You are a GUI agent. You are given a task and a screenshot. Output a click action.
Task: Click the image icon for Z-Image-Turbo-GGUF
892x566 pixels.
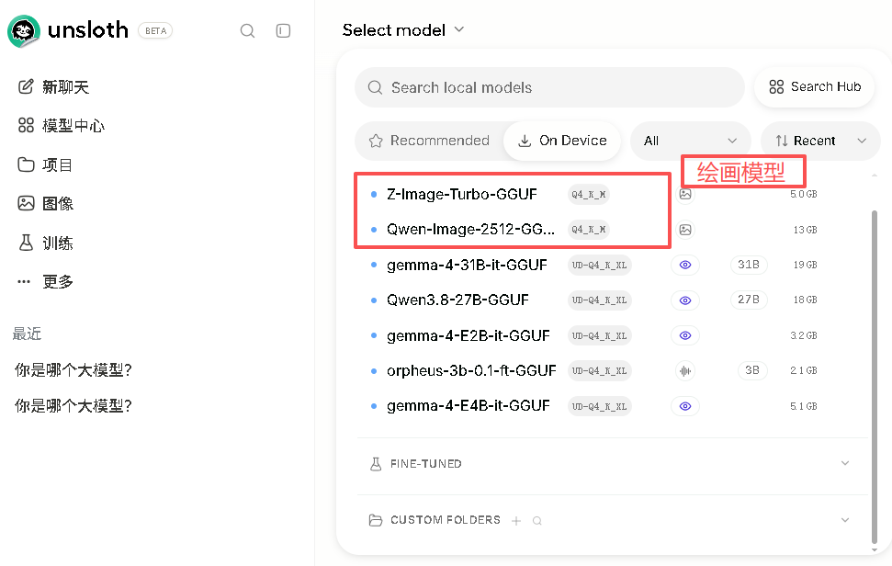(x=685, y=195)
